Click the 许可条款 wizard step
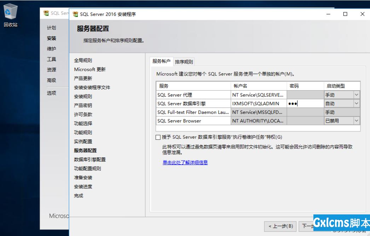This screenshot has width=370, height=236. 83,114
